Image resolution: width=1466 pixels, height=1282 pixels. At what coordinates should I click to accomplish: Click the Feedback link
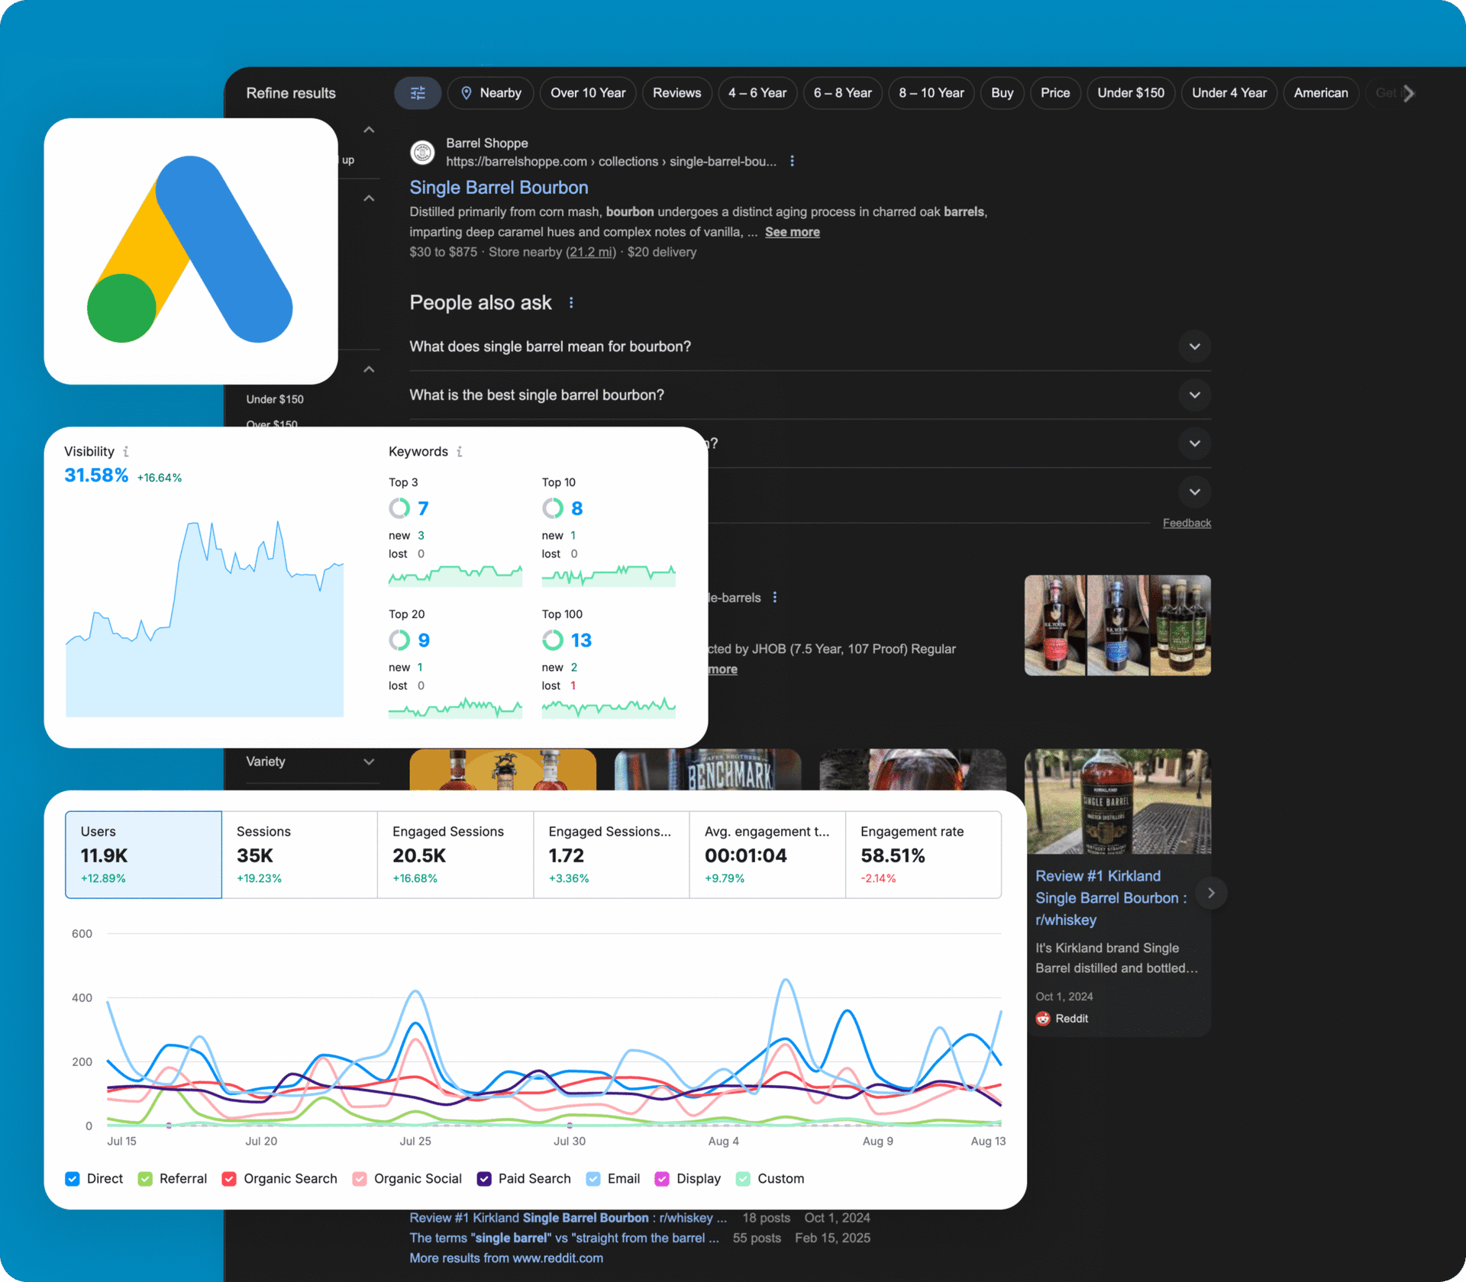pos(1187,523)
